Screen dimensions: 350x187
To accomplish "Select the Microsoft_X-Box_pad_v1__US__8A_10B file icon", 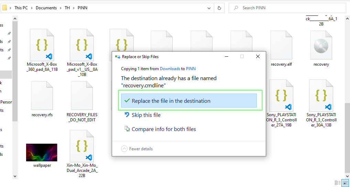I will click(x=82, y=45).
